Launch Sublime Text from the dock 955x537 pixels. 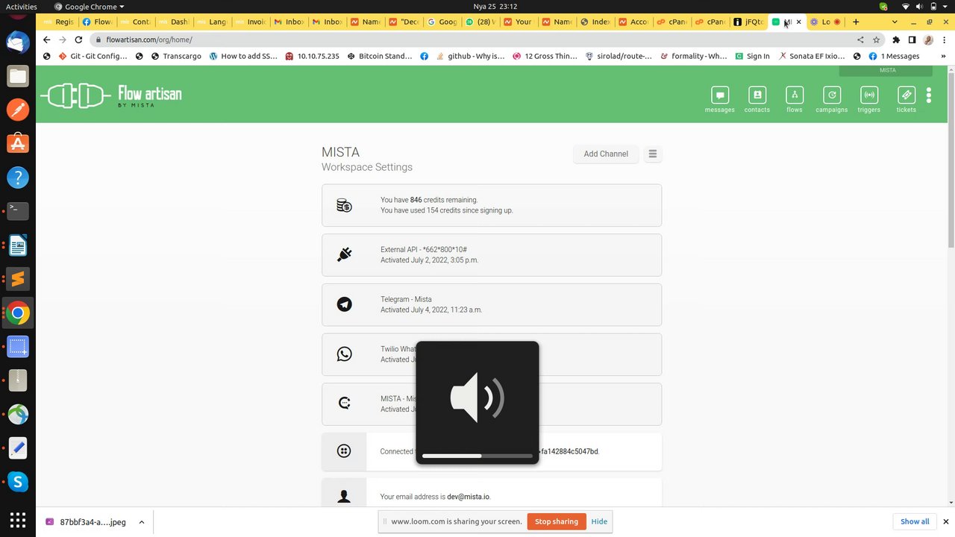click(18, 279)
